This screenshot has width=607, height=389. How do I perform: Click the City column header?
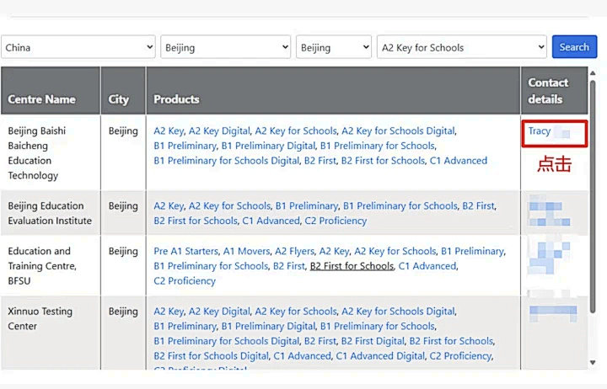click(119, 99)
